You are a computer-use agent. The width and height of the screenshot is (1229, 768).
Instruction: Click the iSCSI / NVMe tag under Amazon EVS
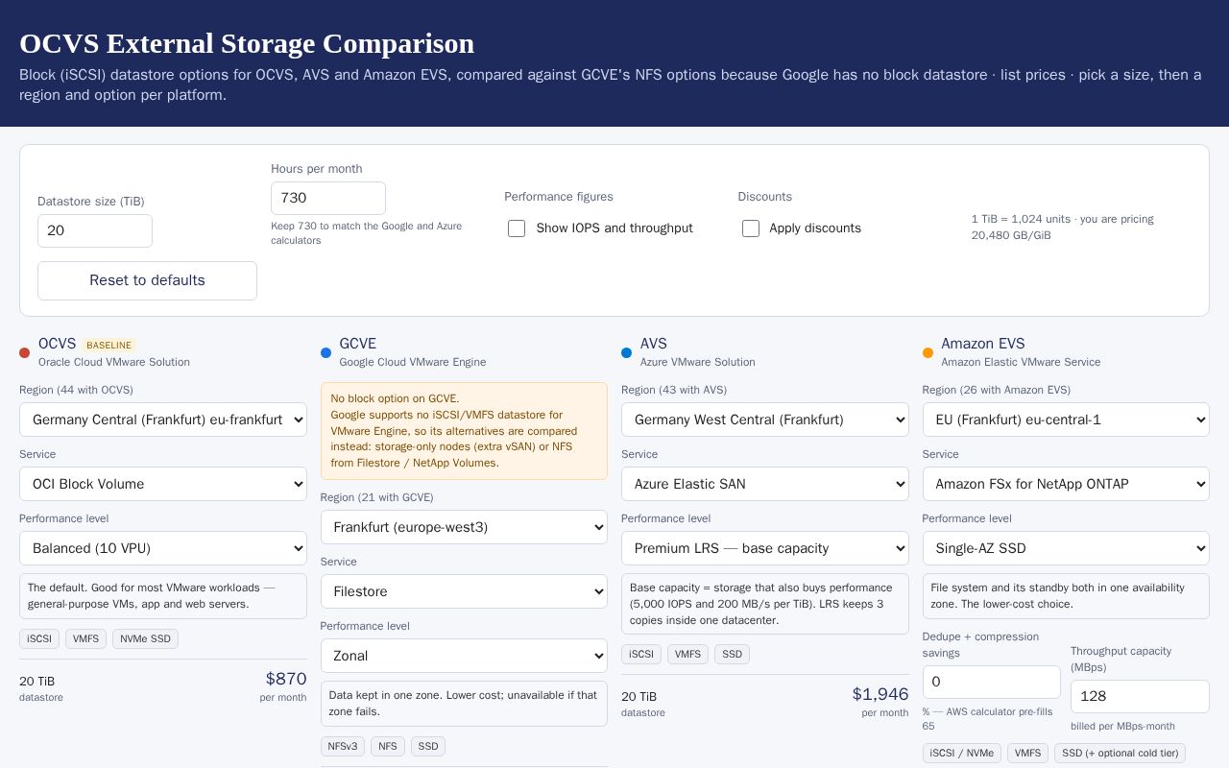[x=962, y=753]
